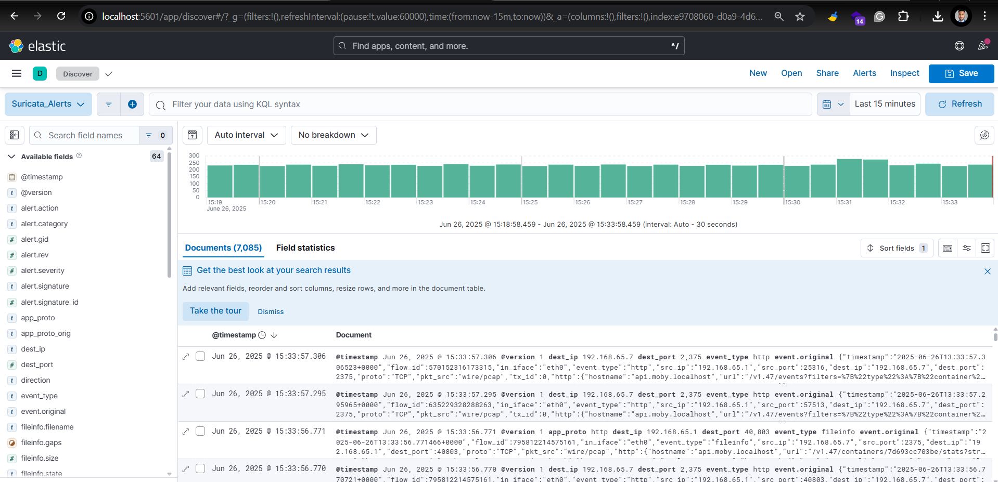
Task: Reload the browser page
Action: [x=61, y=16]
